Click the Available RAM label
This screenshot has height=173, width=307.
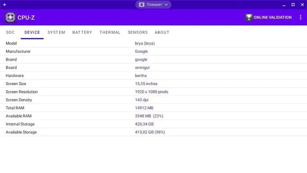point(19,116)
